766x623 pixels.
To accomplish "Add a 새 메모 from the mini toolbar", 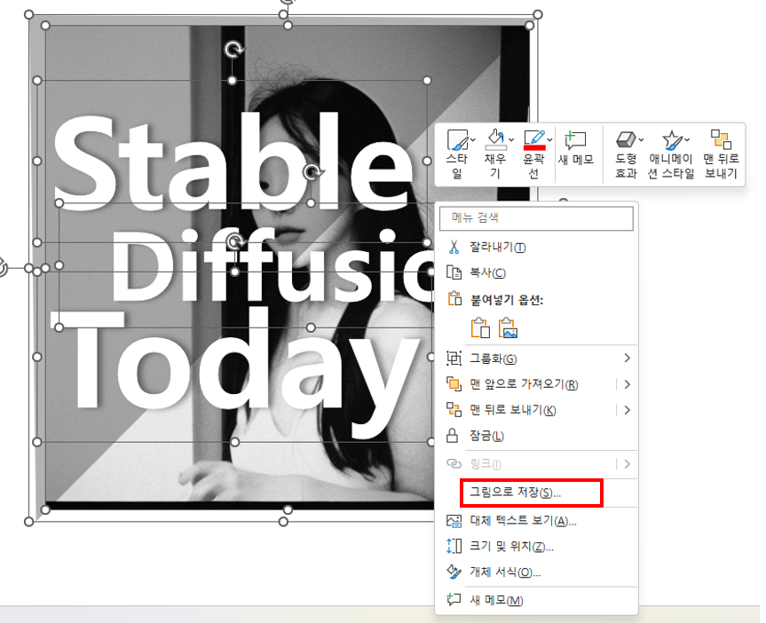I will pyautogui.click(x=575, y=149).
